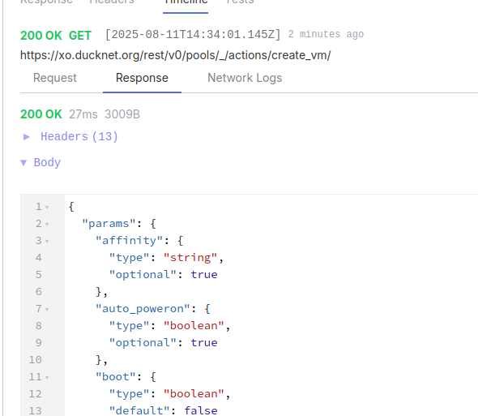Screen dimensions: 478x416
Task: Open the Network Logs tab
Action: click(x=245, y=78)
